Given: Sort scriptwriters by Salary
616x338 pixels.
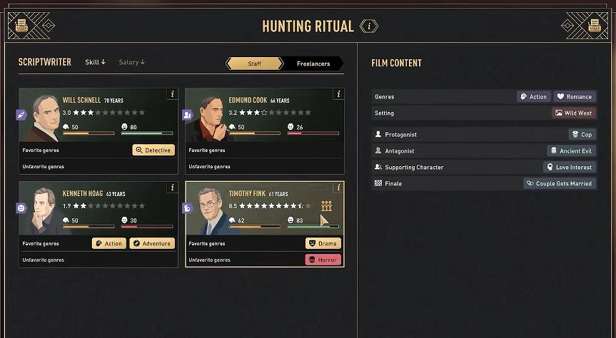Looking at the screenshot, I should tap(131, 62).
